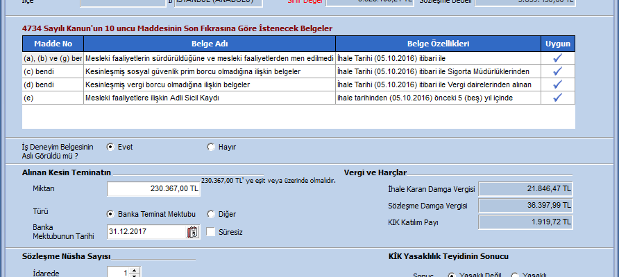Select Evet for İş Deneyim Belgesinin Aslı
Image resolution: width=619 pixels, height=277 pixels.
click(x=110, y=147)
